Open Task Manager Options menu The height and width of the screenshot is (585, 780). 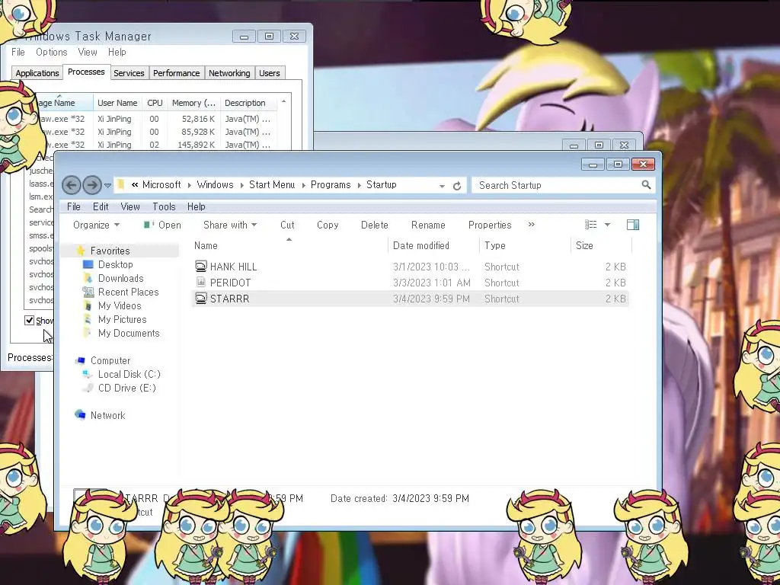[51, 52]
